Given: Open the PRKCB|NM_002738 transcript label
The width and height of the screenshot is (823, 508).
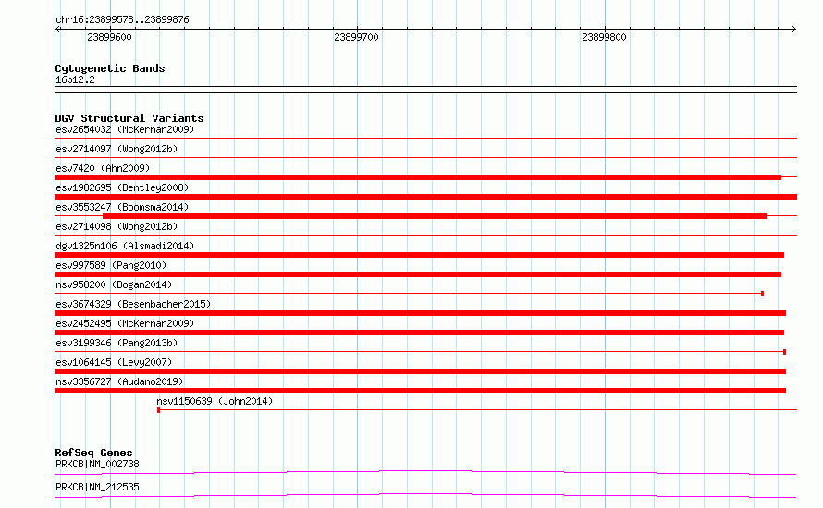Looking at the screenshot, I should click(x=97, y=464).
